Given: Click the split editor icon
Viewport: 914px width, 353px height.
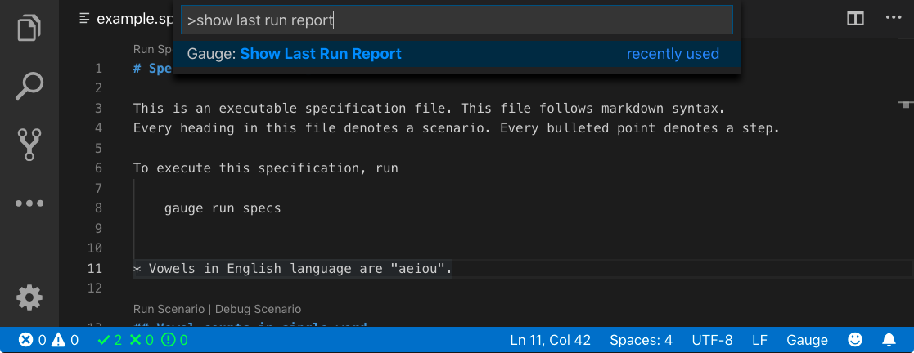Looking at the screenshot, I should pyautogui.click(x=855, y=18).
